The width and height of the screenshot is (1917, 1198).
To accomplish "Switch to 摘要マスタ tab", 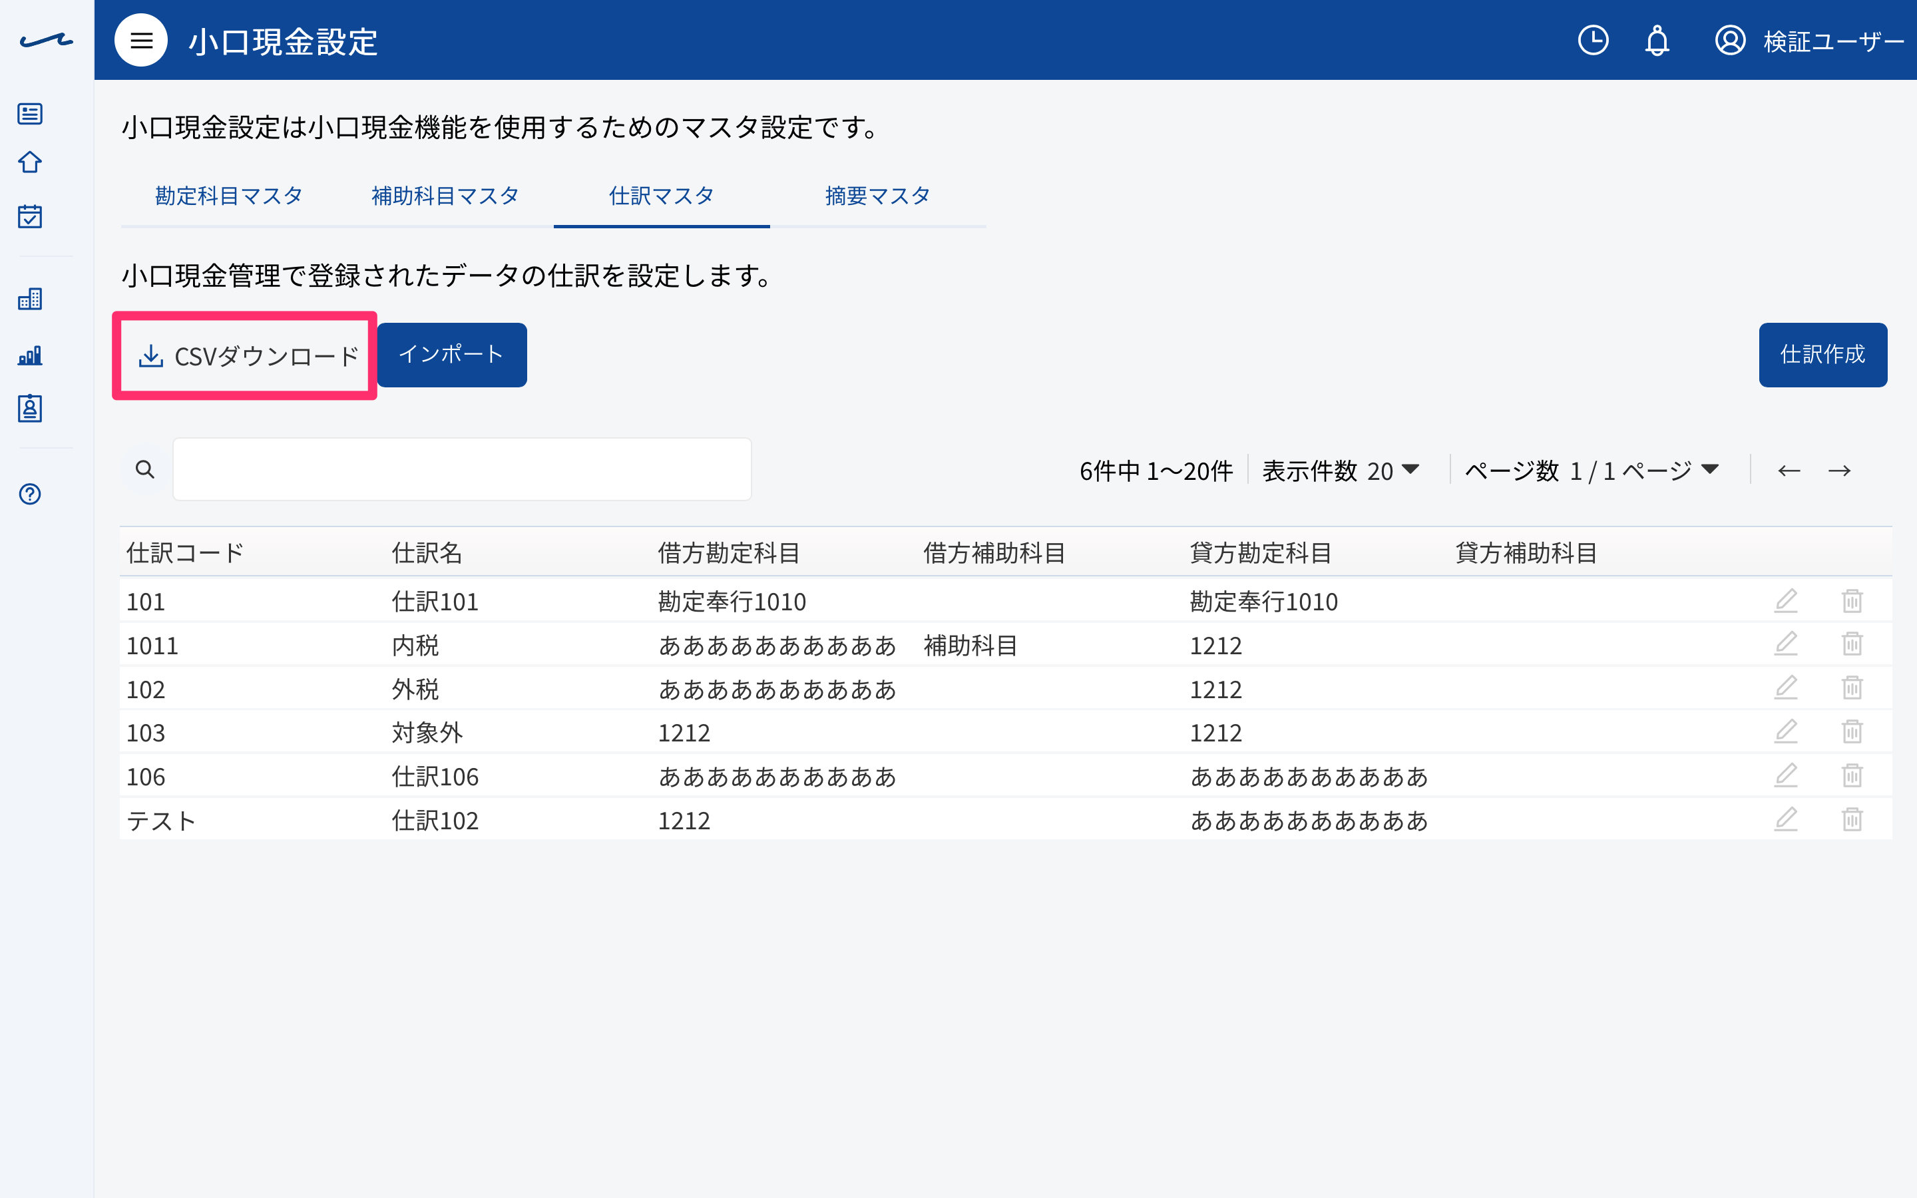I will point(878,196).
